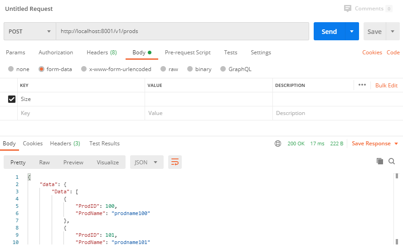Image resolution: width=403 pixels, height=249 pixels.
Task: Click the blue Send button
Action: tap(329, 31)
